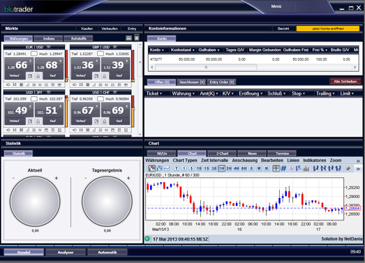Expand chart toolbar overflow double arrow
The width and height of the screenshot is (365, 263).
(358, 169)
